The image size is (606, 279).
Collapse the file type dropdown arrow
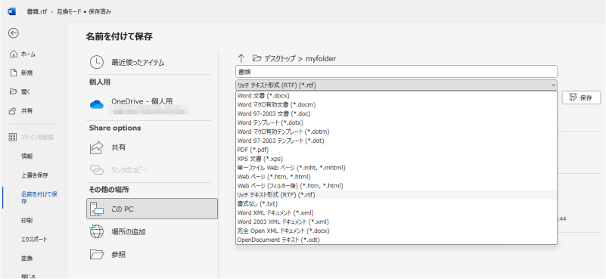coord(553,85)
